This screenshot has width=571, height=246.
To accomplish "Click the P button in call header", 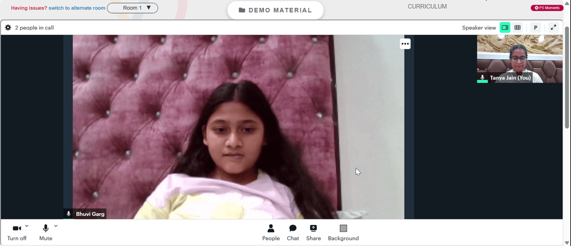I will 536,27.
